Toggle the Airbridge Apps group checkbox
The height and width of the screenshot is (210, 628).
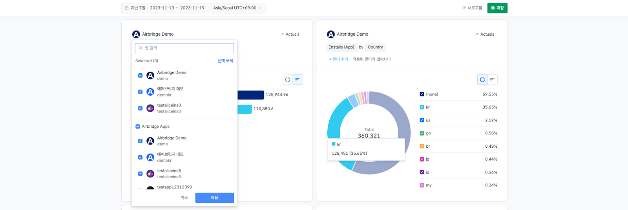point(138,127)
